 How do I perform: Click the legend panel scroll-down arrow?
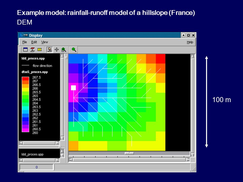62,138
